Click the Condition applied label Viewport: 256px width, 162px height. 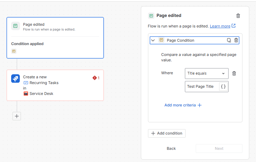27,44
